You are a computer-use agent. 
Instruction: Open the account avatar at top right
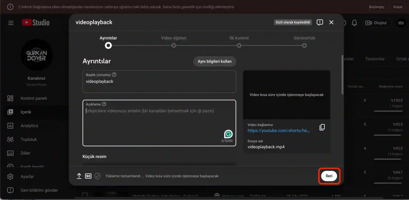click(x=401, y=23)
